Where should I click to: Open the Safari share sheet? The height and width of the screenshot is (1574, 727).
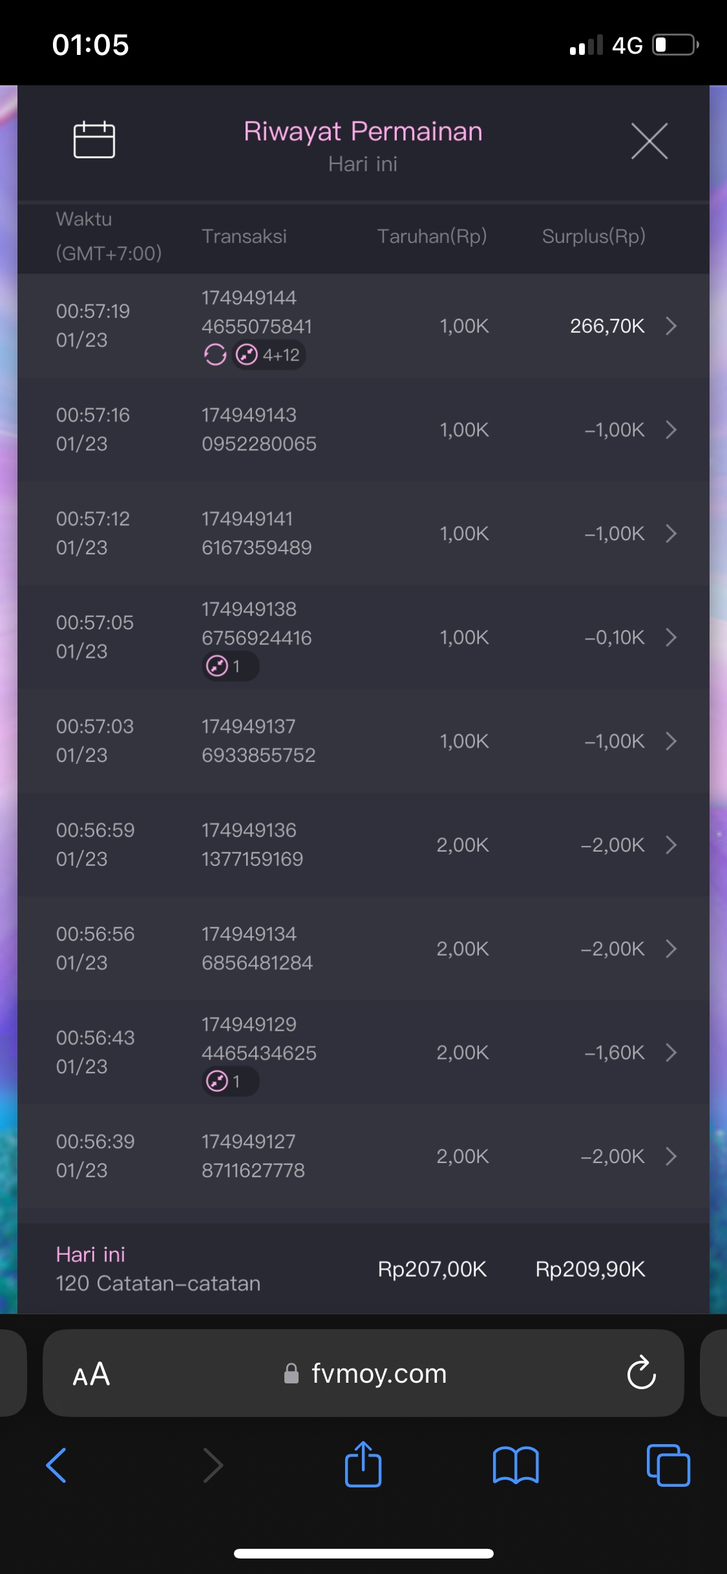[x=363, y=1465]
